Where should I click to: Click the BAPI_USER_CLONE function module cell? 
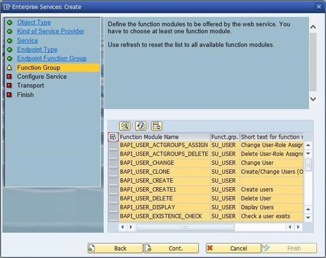pyautogui.click(x=164, y=172)
